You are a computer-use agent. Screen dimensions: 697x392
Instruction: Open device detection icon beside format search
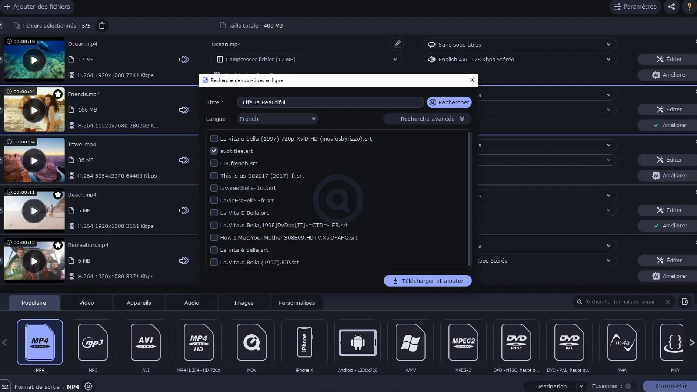coord(685,302)
